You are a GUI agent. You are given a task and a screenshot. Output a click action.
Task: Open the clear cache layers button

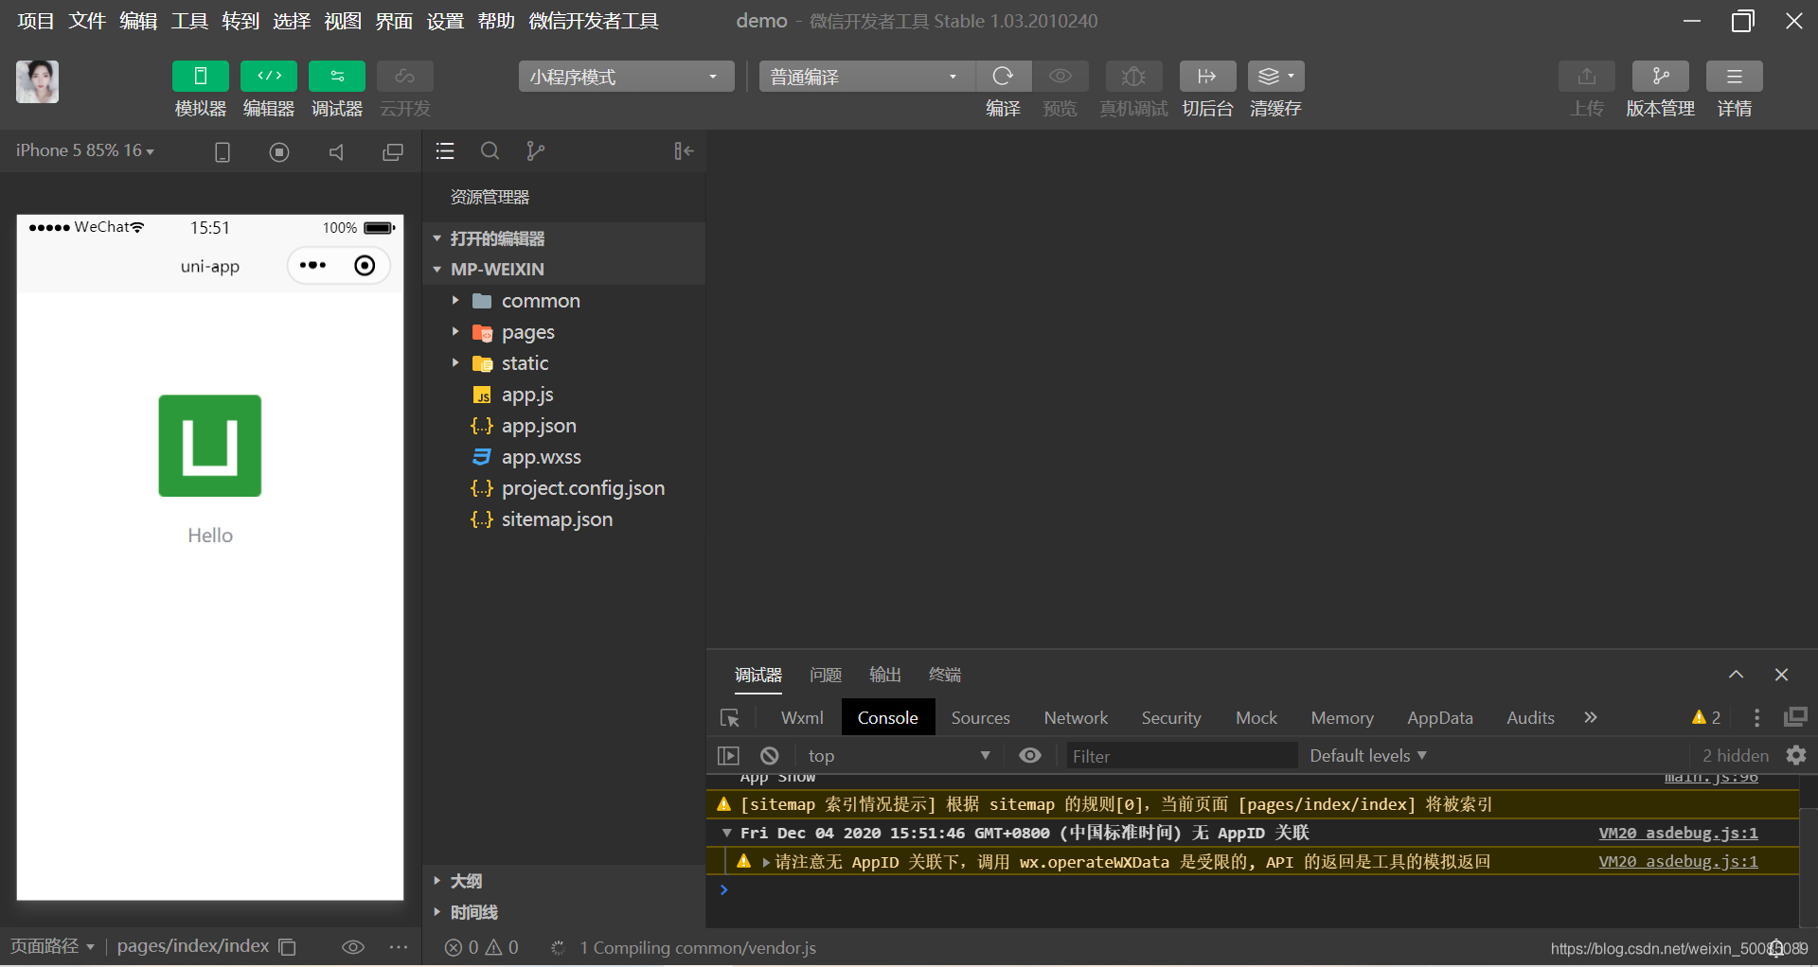point(1275,77)
